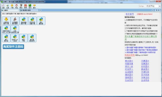Image resolution: width=162 pixels, height=97 pixels.
Task: Open the 社会百态 gallery link
Action: point(129,80)
